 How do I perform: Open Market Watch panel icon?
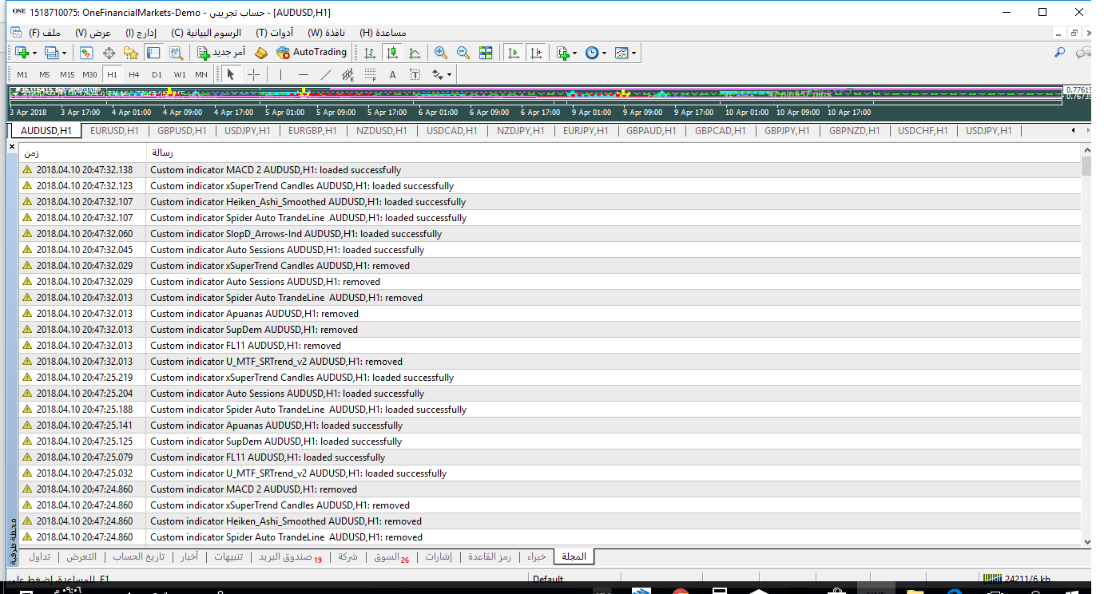(85, 53)
